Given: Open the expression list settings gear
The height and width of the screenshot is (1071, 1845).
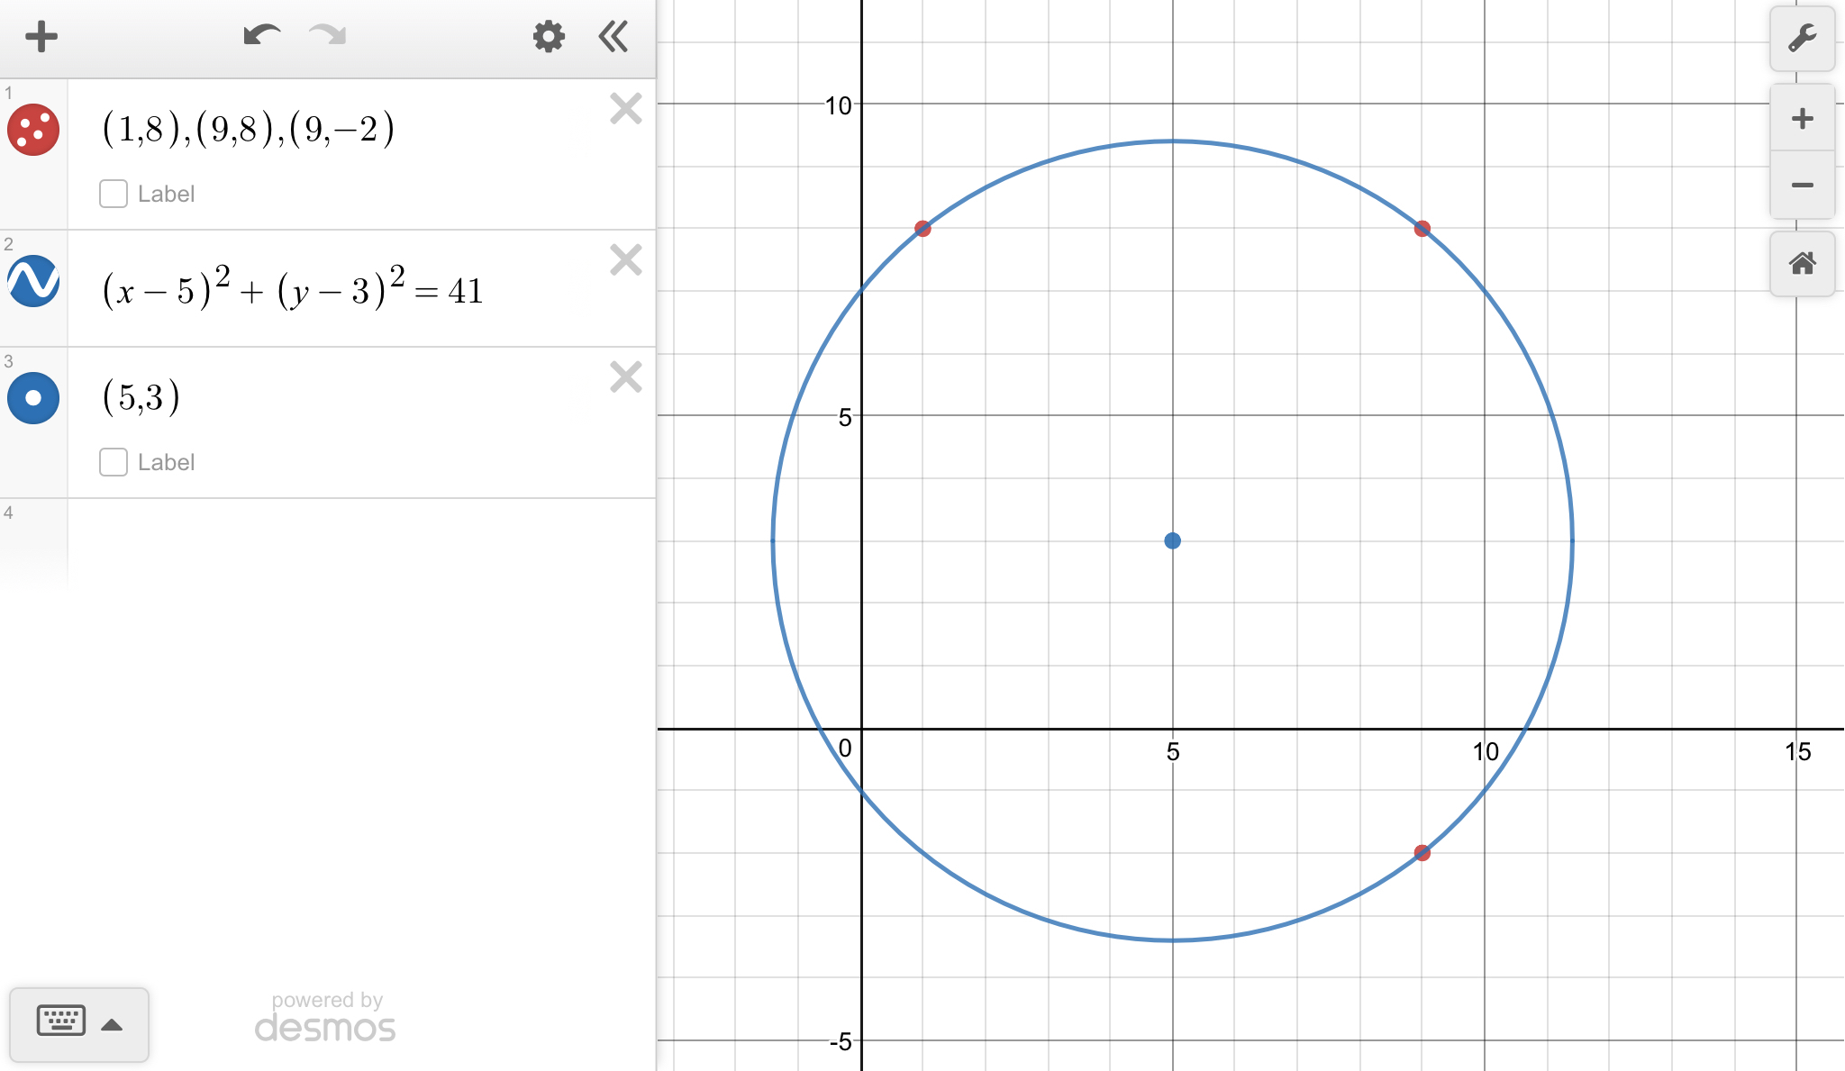Looking at the screenshot, I should point(548,37).
